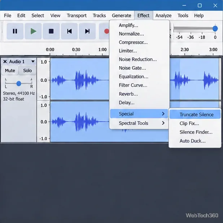Choose the Reverb... effect
Viewport: 223px width, 223px height.
click(x=139, y=94)
